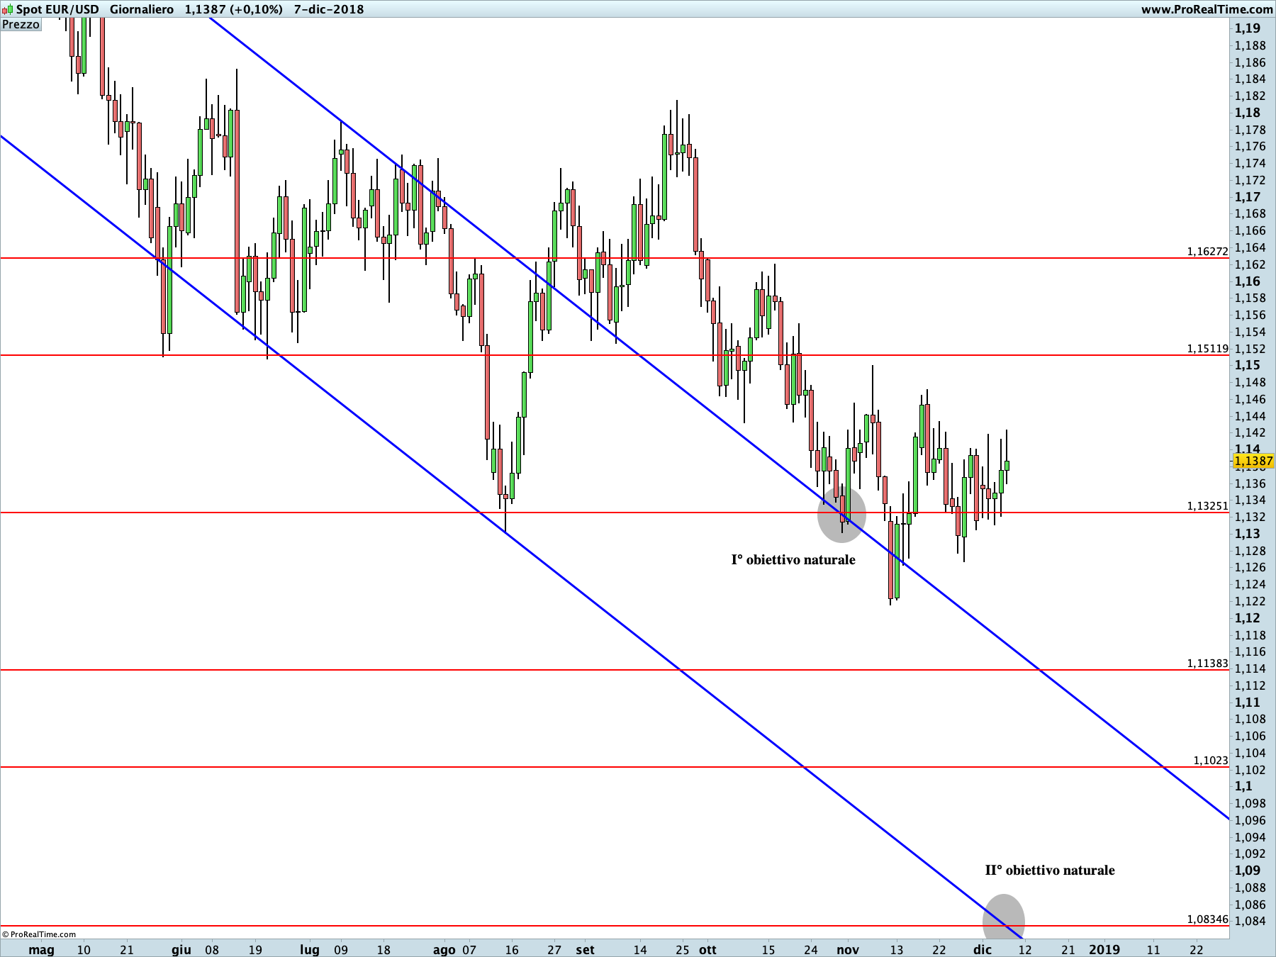
Task: Select the I° obiettivo naturale annotation
Action: pos(793,559)
